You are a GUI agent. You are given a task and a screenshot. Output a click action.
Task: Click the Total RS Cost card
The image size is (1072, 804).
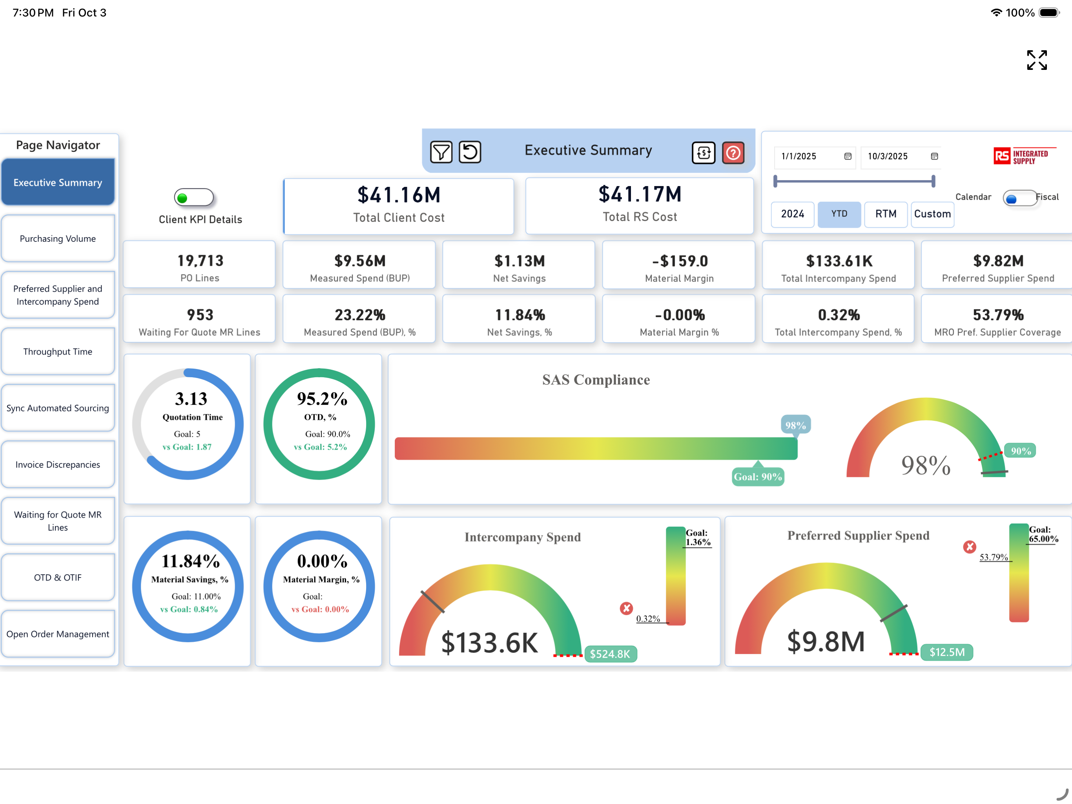point(639,206)
